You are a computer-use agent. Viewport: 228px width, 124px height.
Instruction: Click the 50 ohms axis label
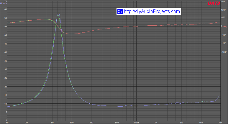(x=5, y=35)
